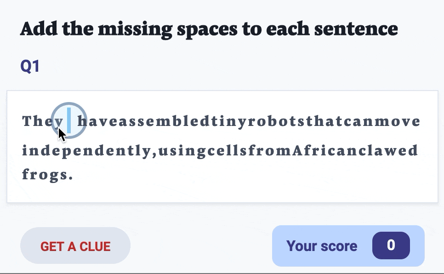Click the GET A CLUE button
The image size is (444, 274).
(75, 246)
